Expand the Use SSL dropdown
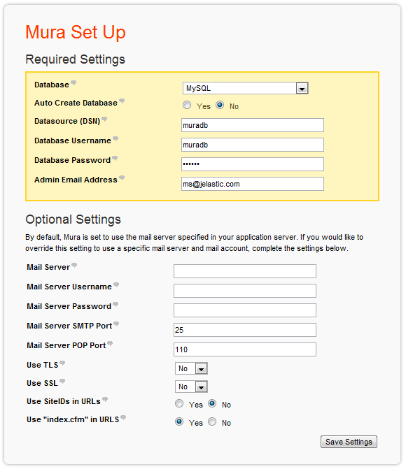The image size is (406, 469). (191, 387)
